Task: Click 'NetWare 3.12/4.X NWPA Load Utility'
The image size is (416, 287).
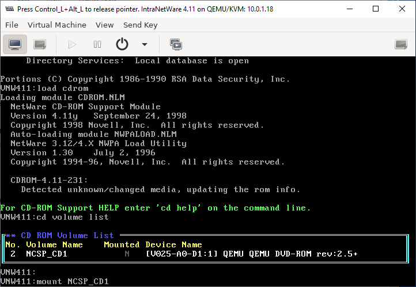Action: pyautogui.click(x=99, y=144)
